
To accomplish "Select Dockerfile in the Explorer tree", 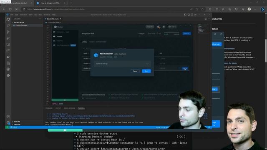I will (x=21, y=25).
